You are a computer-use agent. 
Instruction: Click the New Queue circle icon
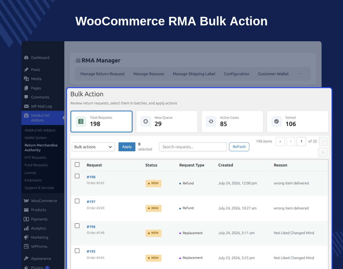(146, 121)
